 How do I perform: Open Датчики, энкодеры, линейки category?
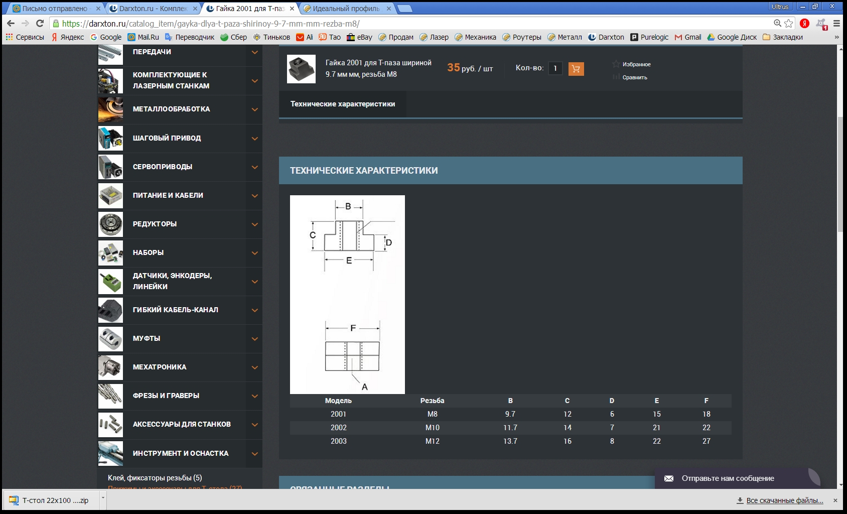(x=172, y=281)
